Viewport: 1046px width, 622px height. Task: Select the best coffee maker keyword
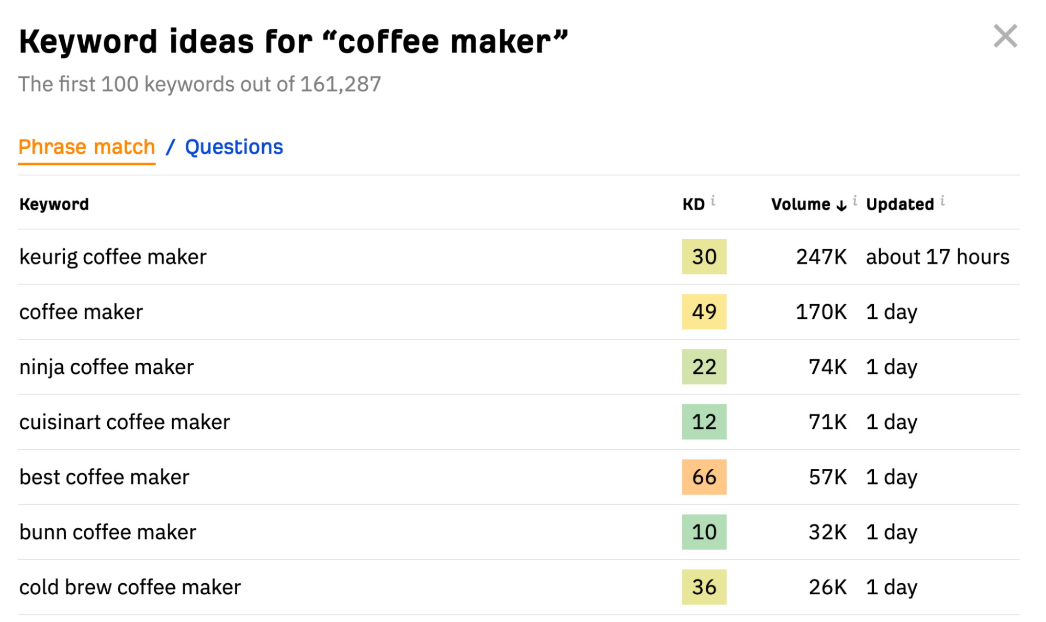(104, 476)
